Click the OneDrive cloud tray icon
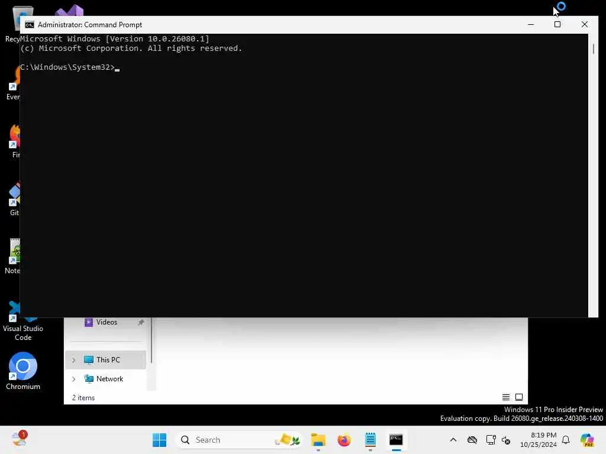The height and width of the screenshot is (454, 606). click(472, 440)
